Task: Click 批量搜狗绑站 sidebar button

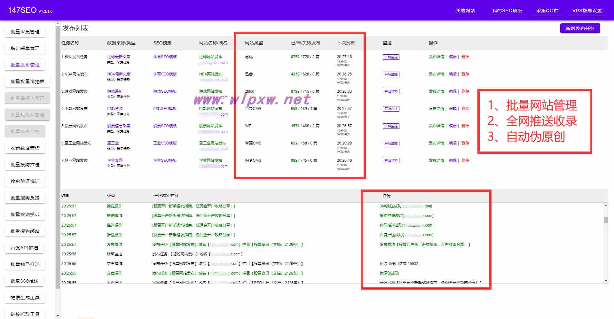Action: (x=25, y=231)
